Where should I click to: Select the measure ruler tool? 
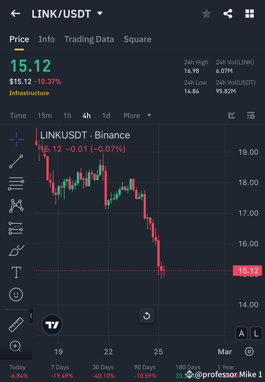pyautogui.click(x=16, y=324)
